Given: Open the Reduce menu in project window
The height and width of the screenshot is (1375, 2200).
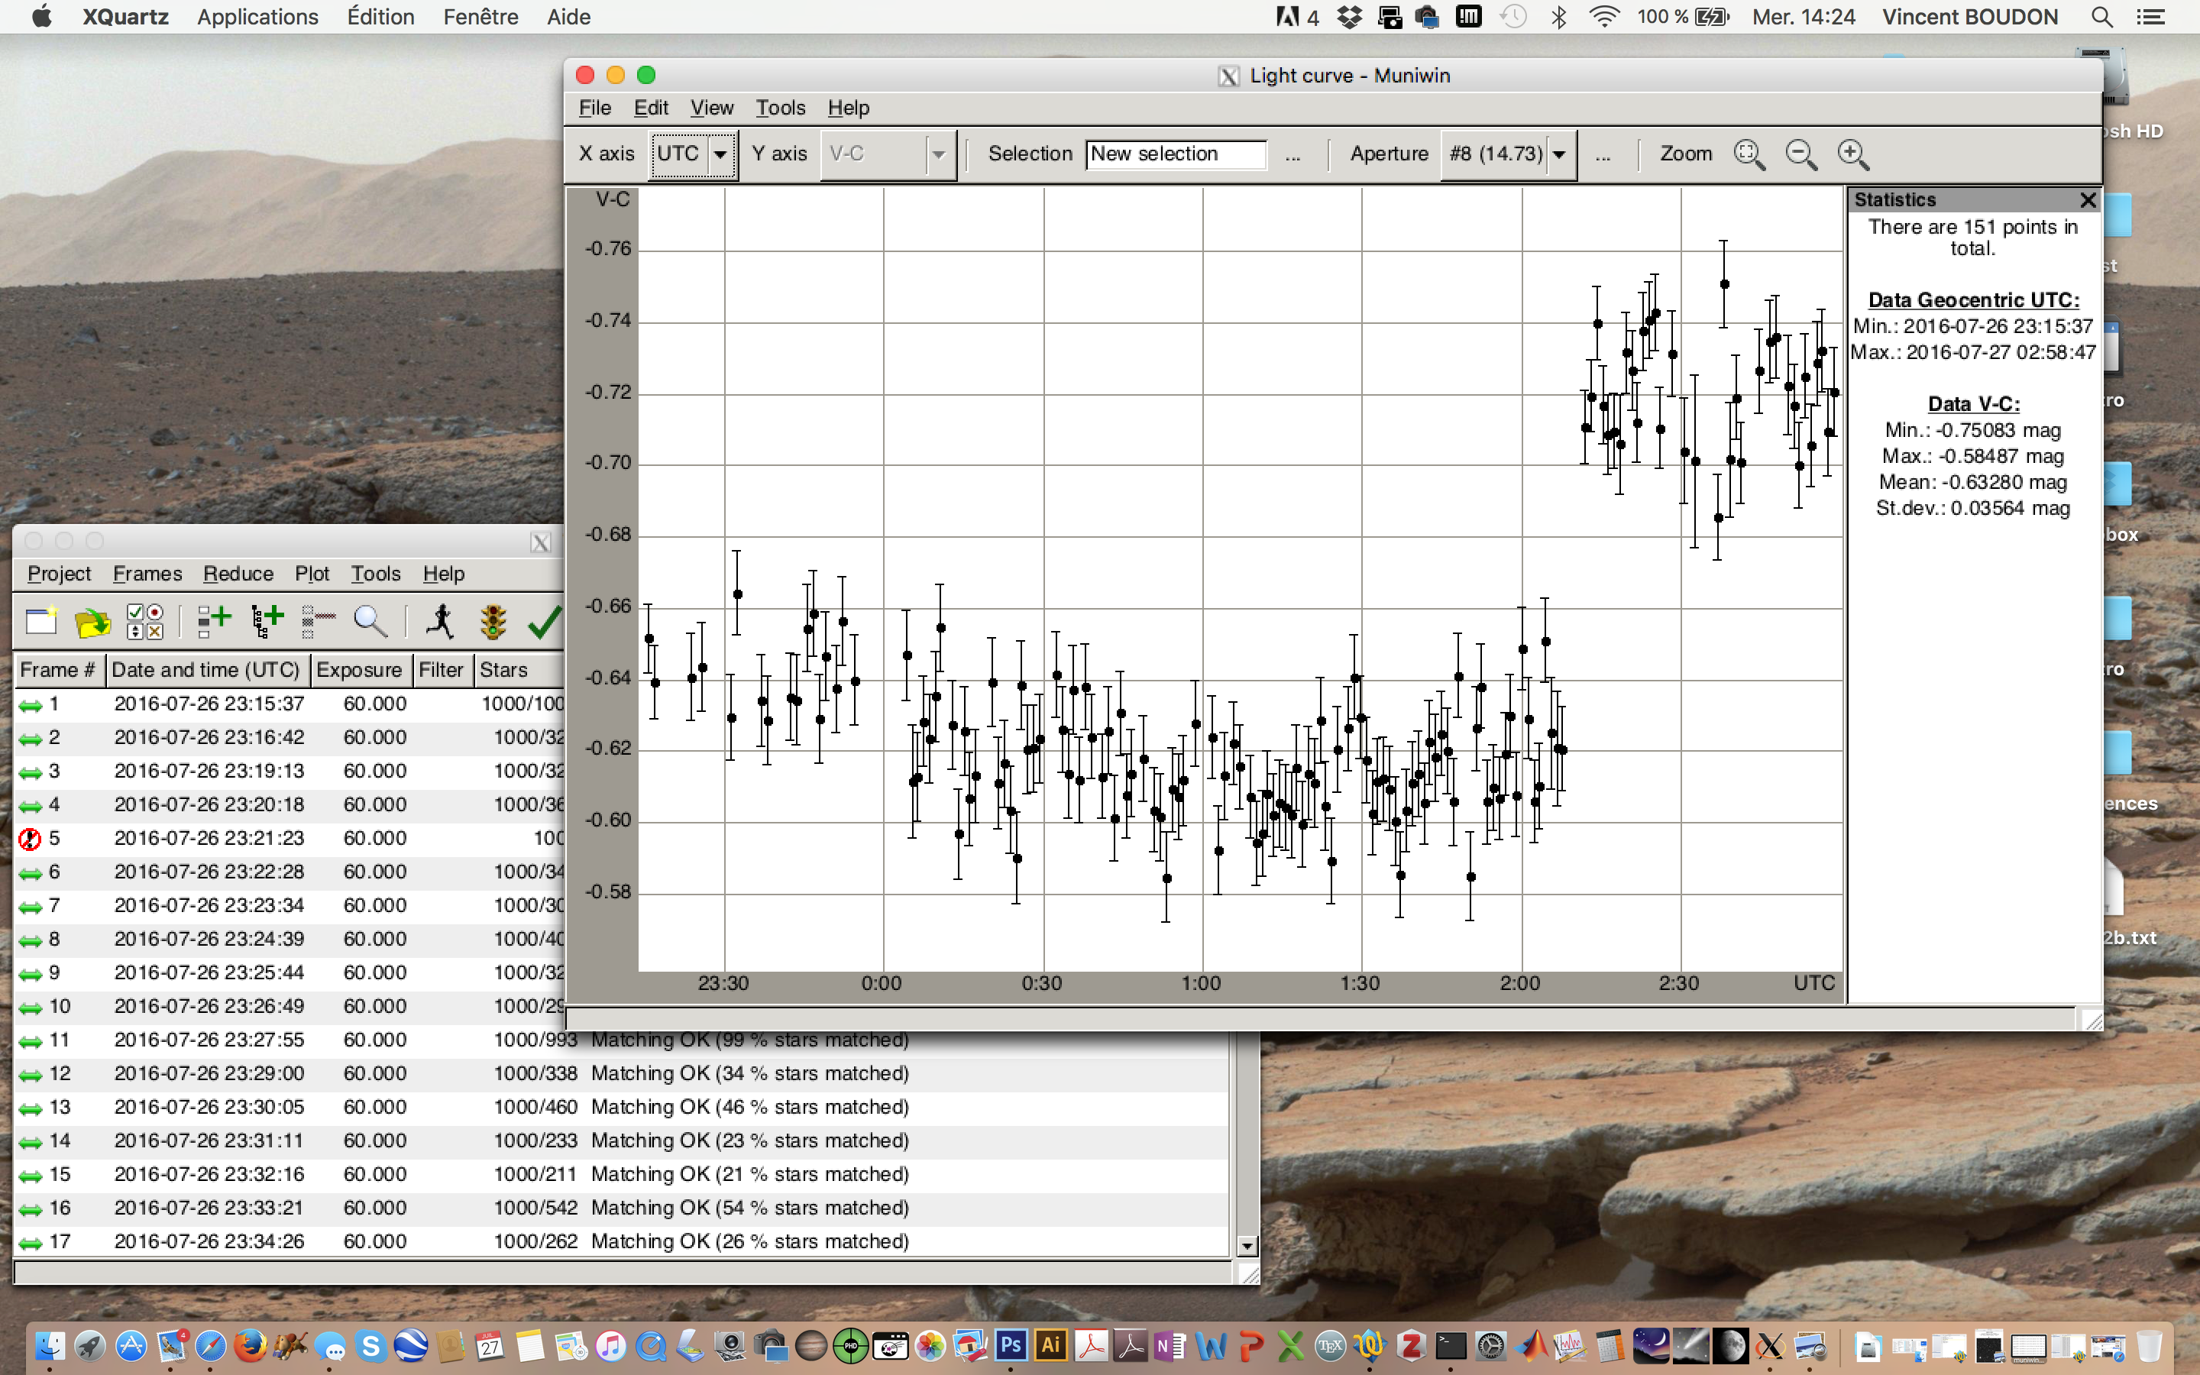Looking at the screenshot, I should [x=238, y=573].
